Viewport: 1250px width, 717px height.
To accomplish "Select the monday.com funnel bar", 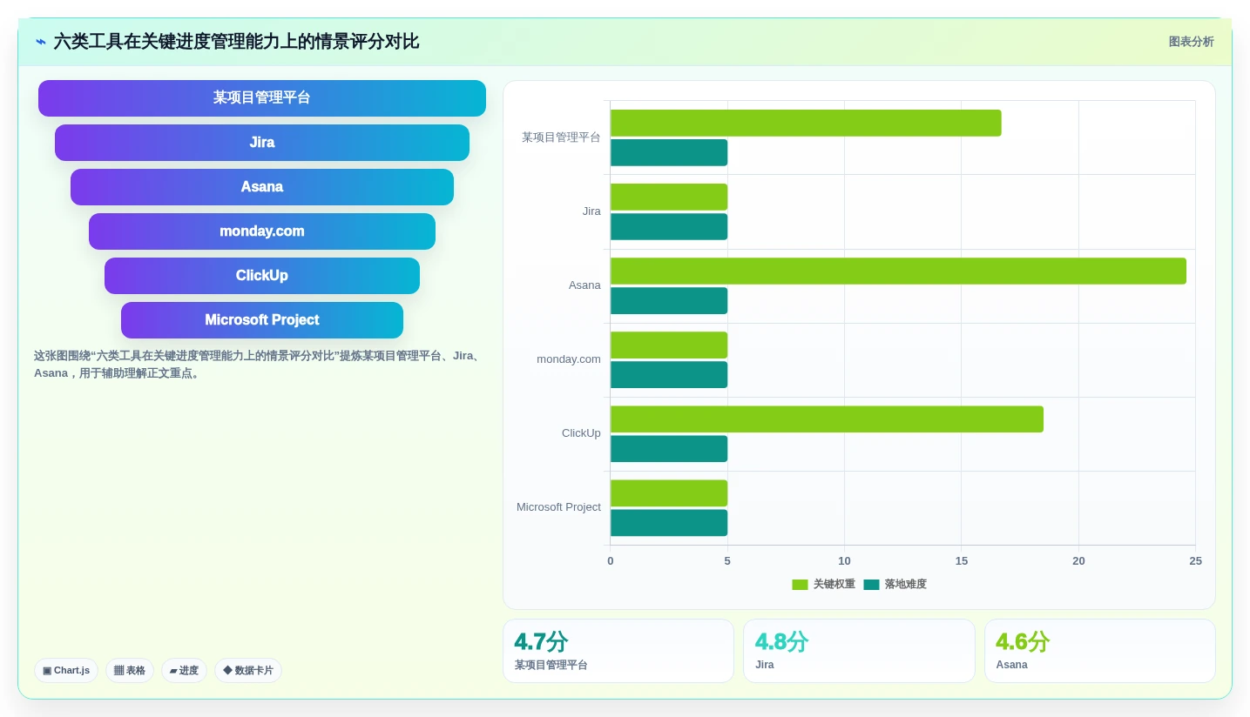I will (262, 231).
